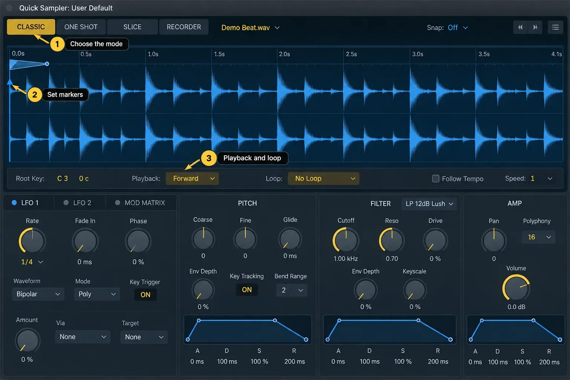Switch to RECORDER mode
This screenshot has height=380, width=570.
(x=184, y=27)
